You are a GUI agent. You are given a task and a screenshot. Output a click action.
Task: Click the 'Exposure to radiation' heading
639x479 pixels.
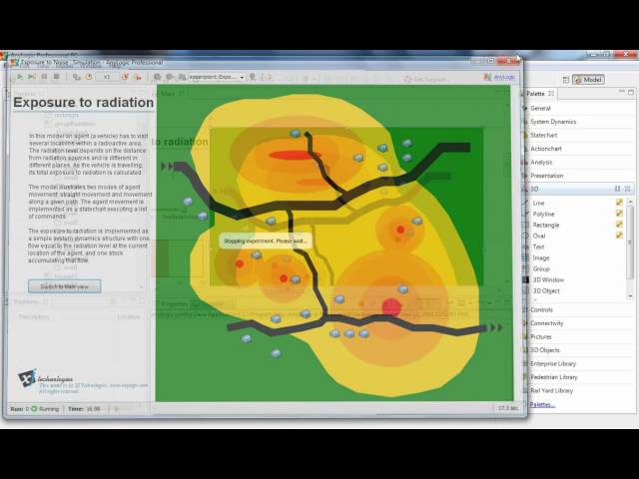click(x=83, y=103)
